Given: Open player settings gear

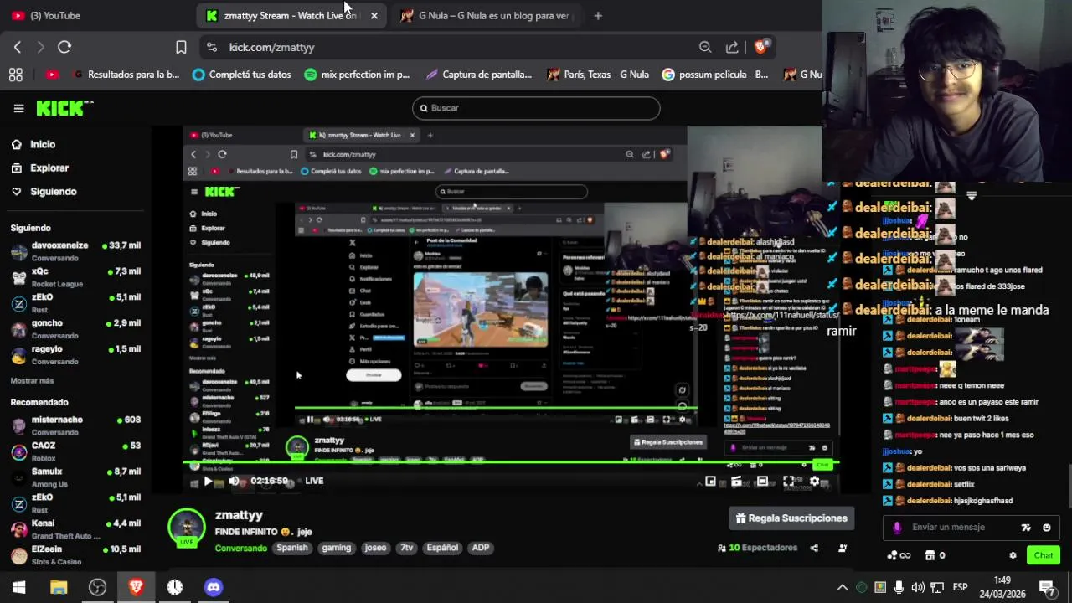Looking at the screenshot, I should pyautogui.click(x=814, y=481).
